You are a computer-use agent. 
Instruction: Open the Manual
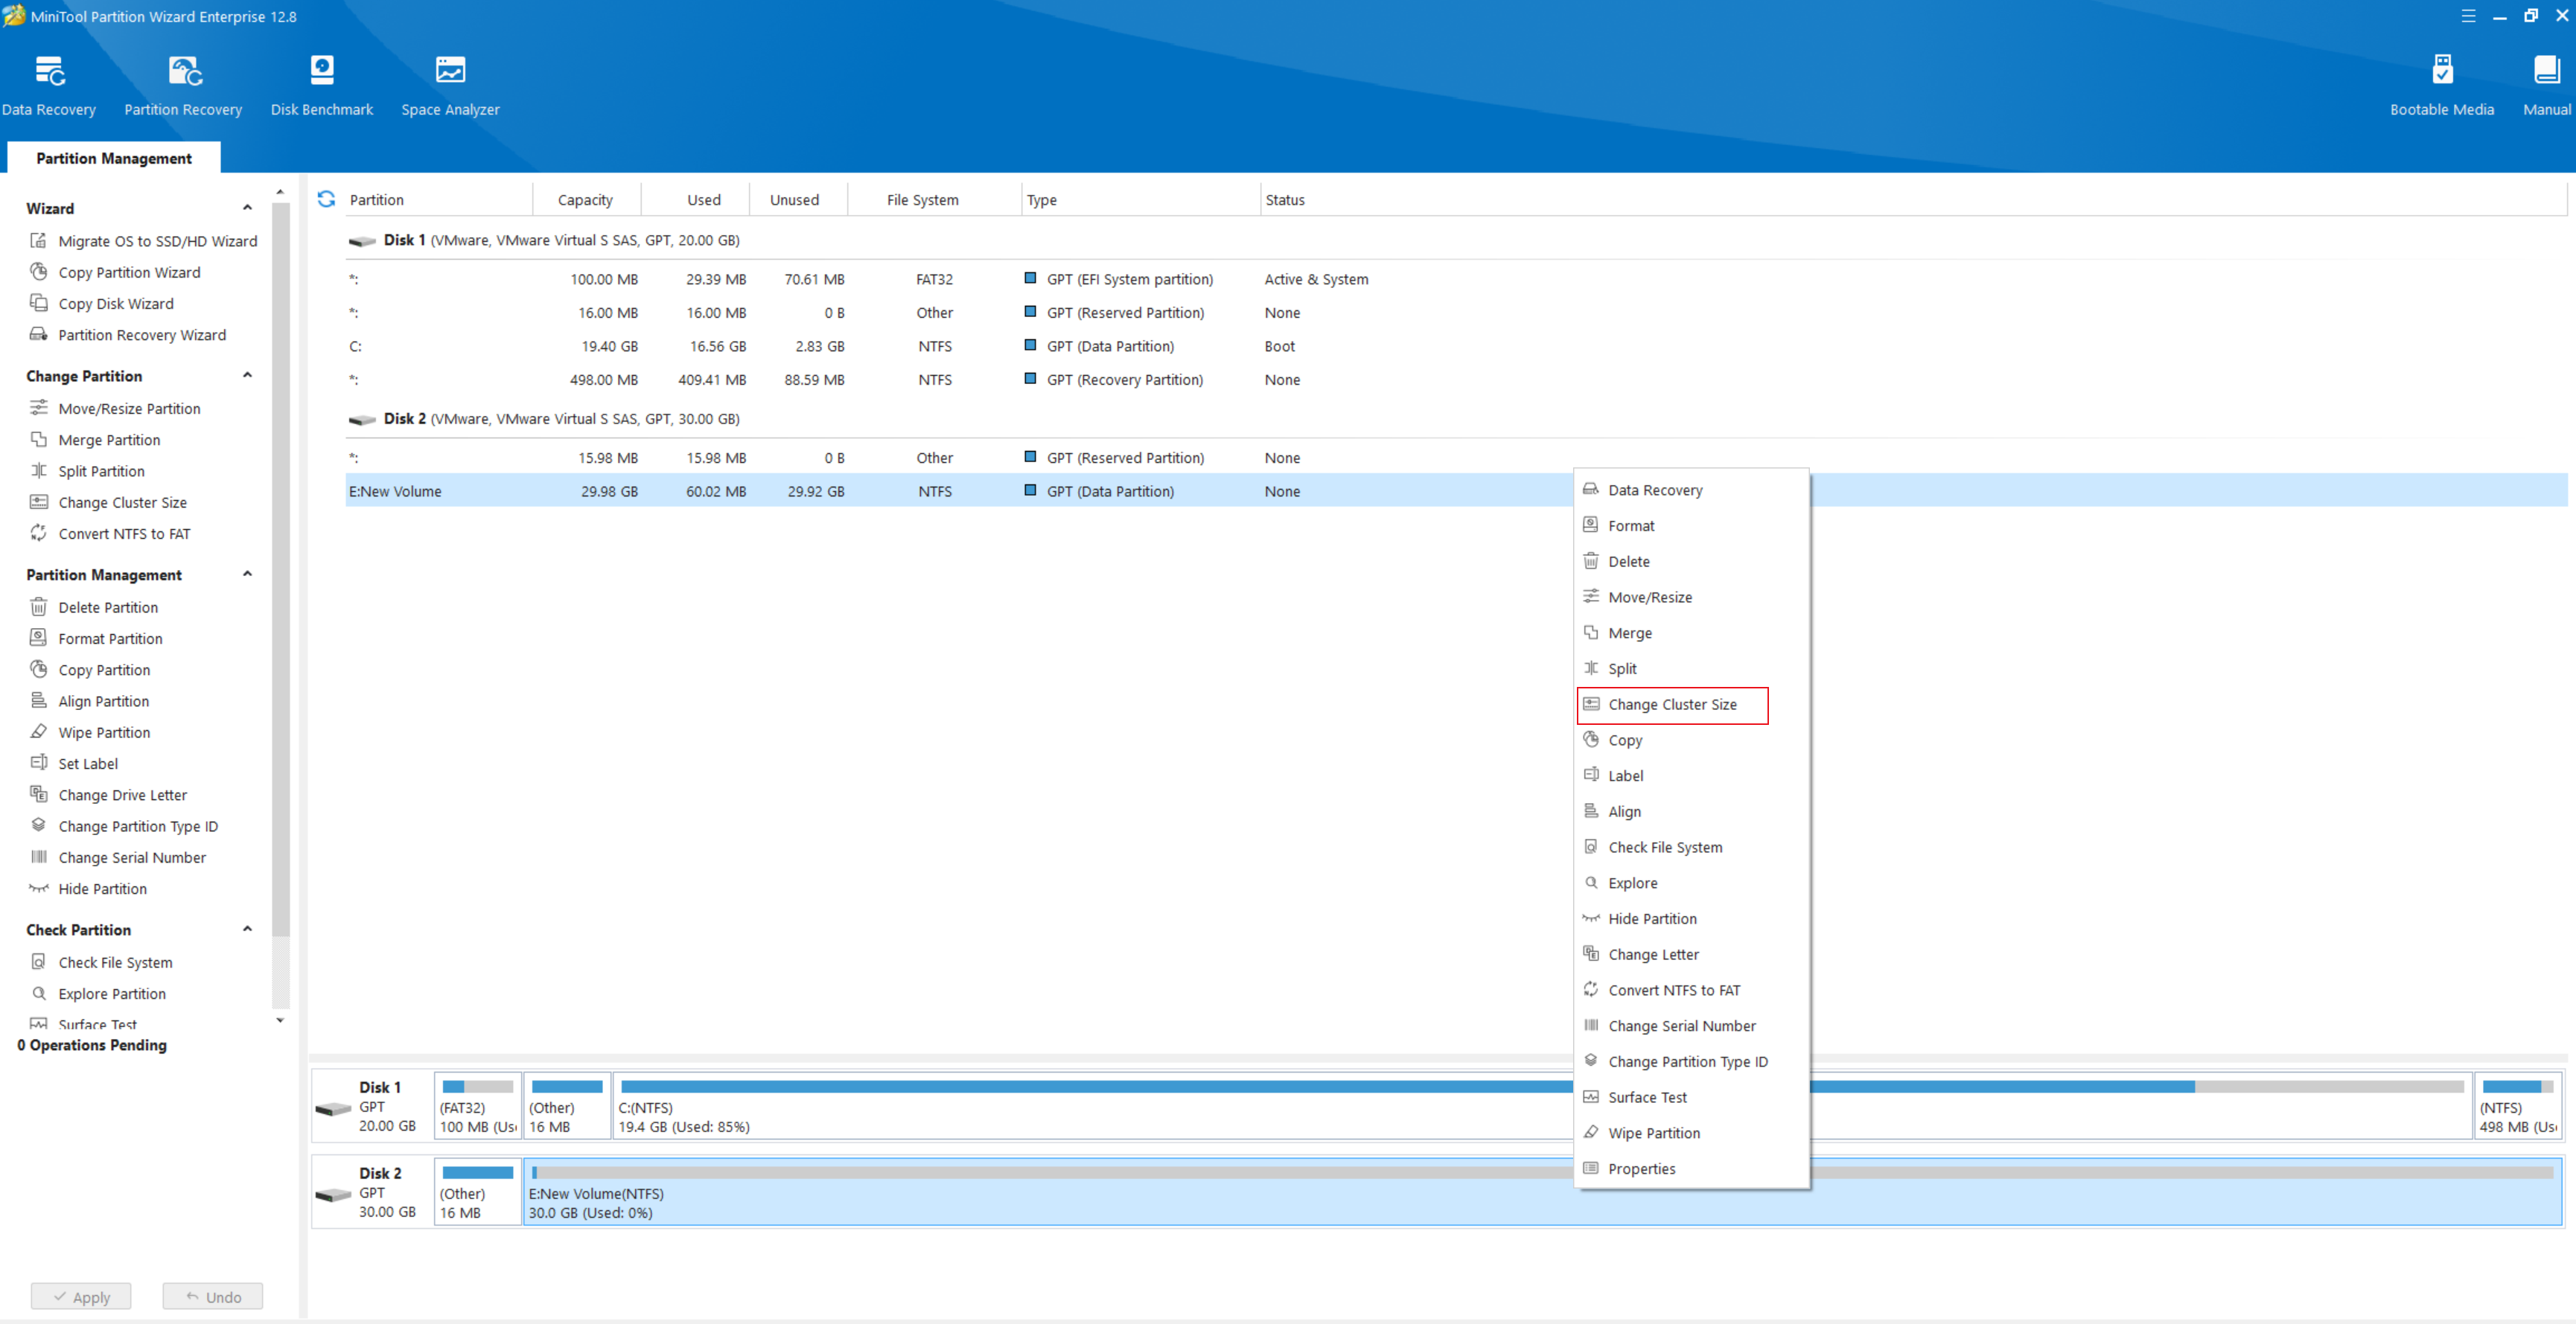(2546, 86)
